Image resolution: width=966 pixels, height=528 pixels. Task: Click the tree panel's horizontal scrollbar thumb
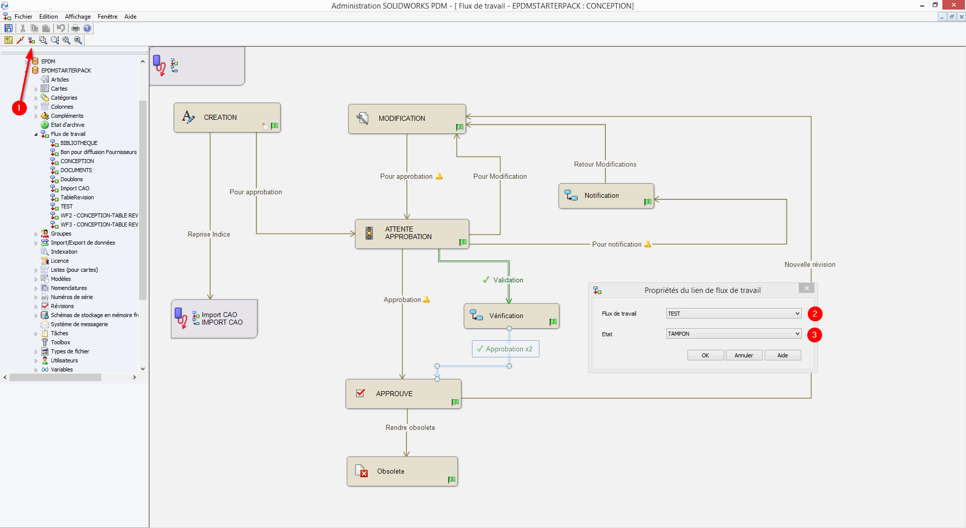click(55, 377)
